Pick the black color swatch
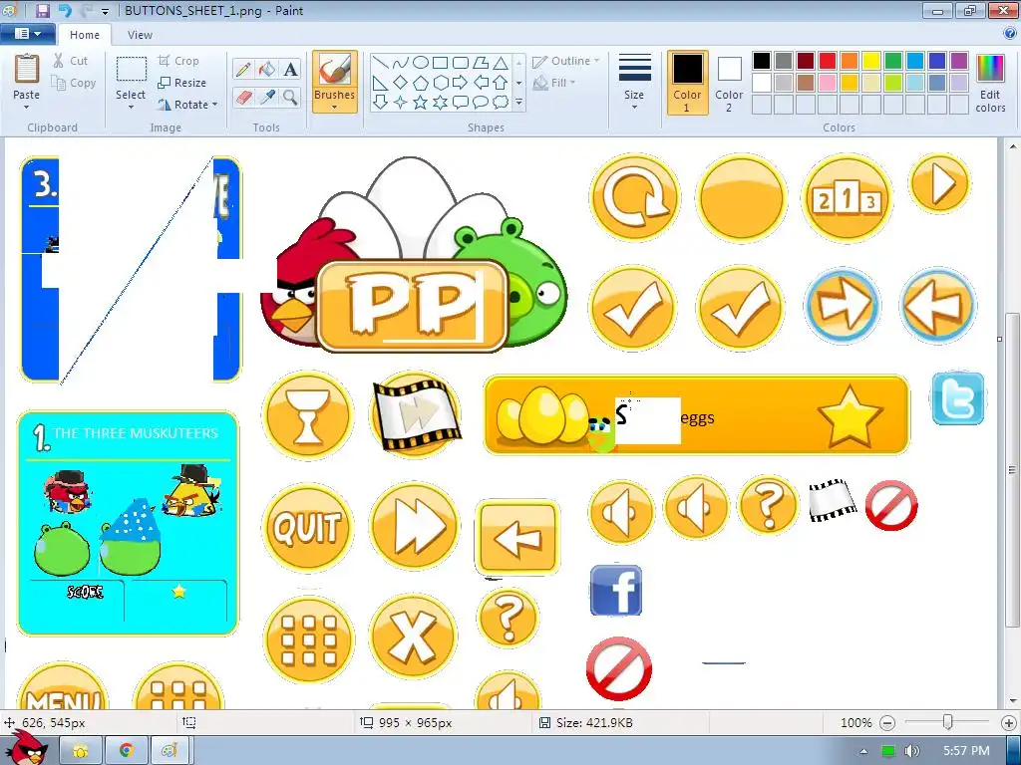Screen dimensions: 1021x765 pyautogui.click(x=762, y=61)
